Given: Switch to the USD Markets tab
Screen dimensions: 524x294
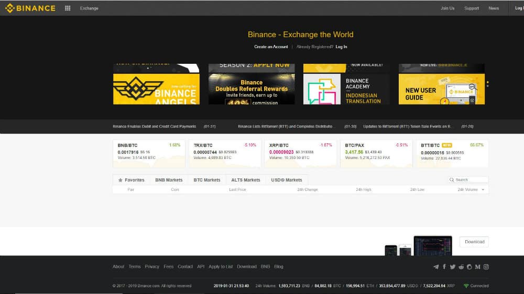Looking at the screenshot, I should click(287, 180).
